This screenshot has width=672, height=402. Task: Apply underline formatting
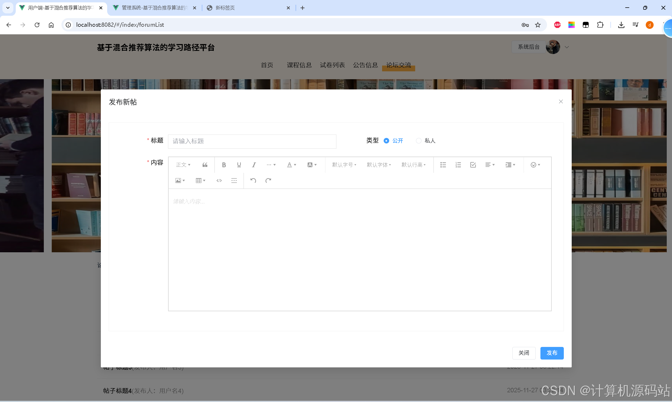239,165
